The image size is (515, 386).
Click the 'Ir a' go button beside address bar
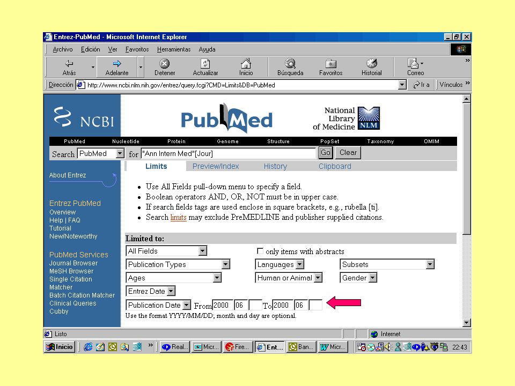pos(422,85)
